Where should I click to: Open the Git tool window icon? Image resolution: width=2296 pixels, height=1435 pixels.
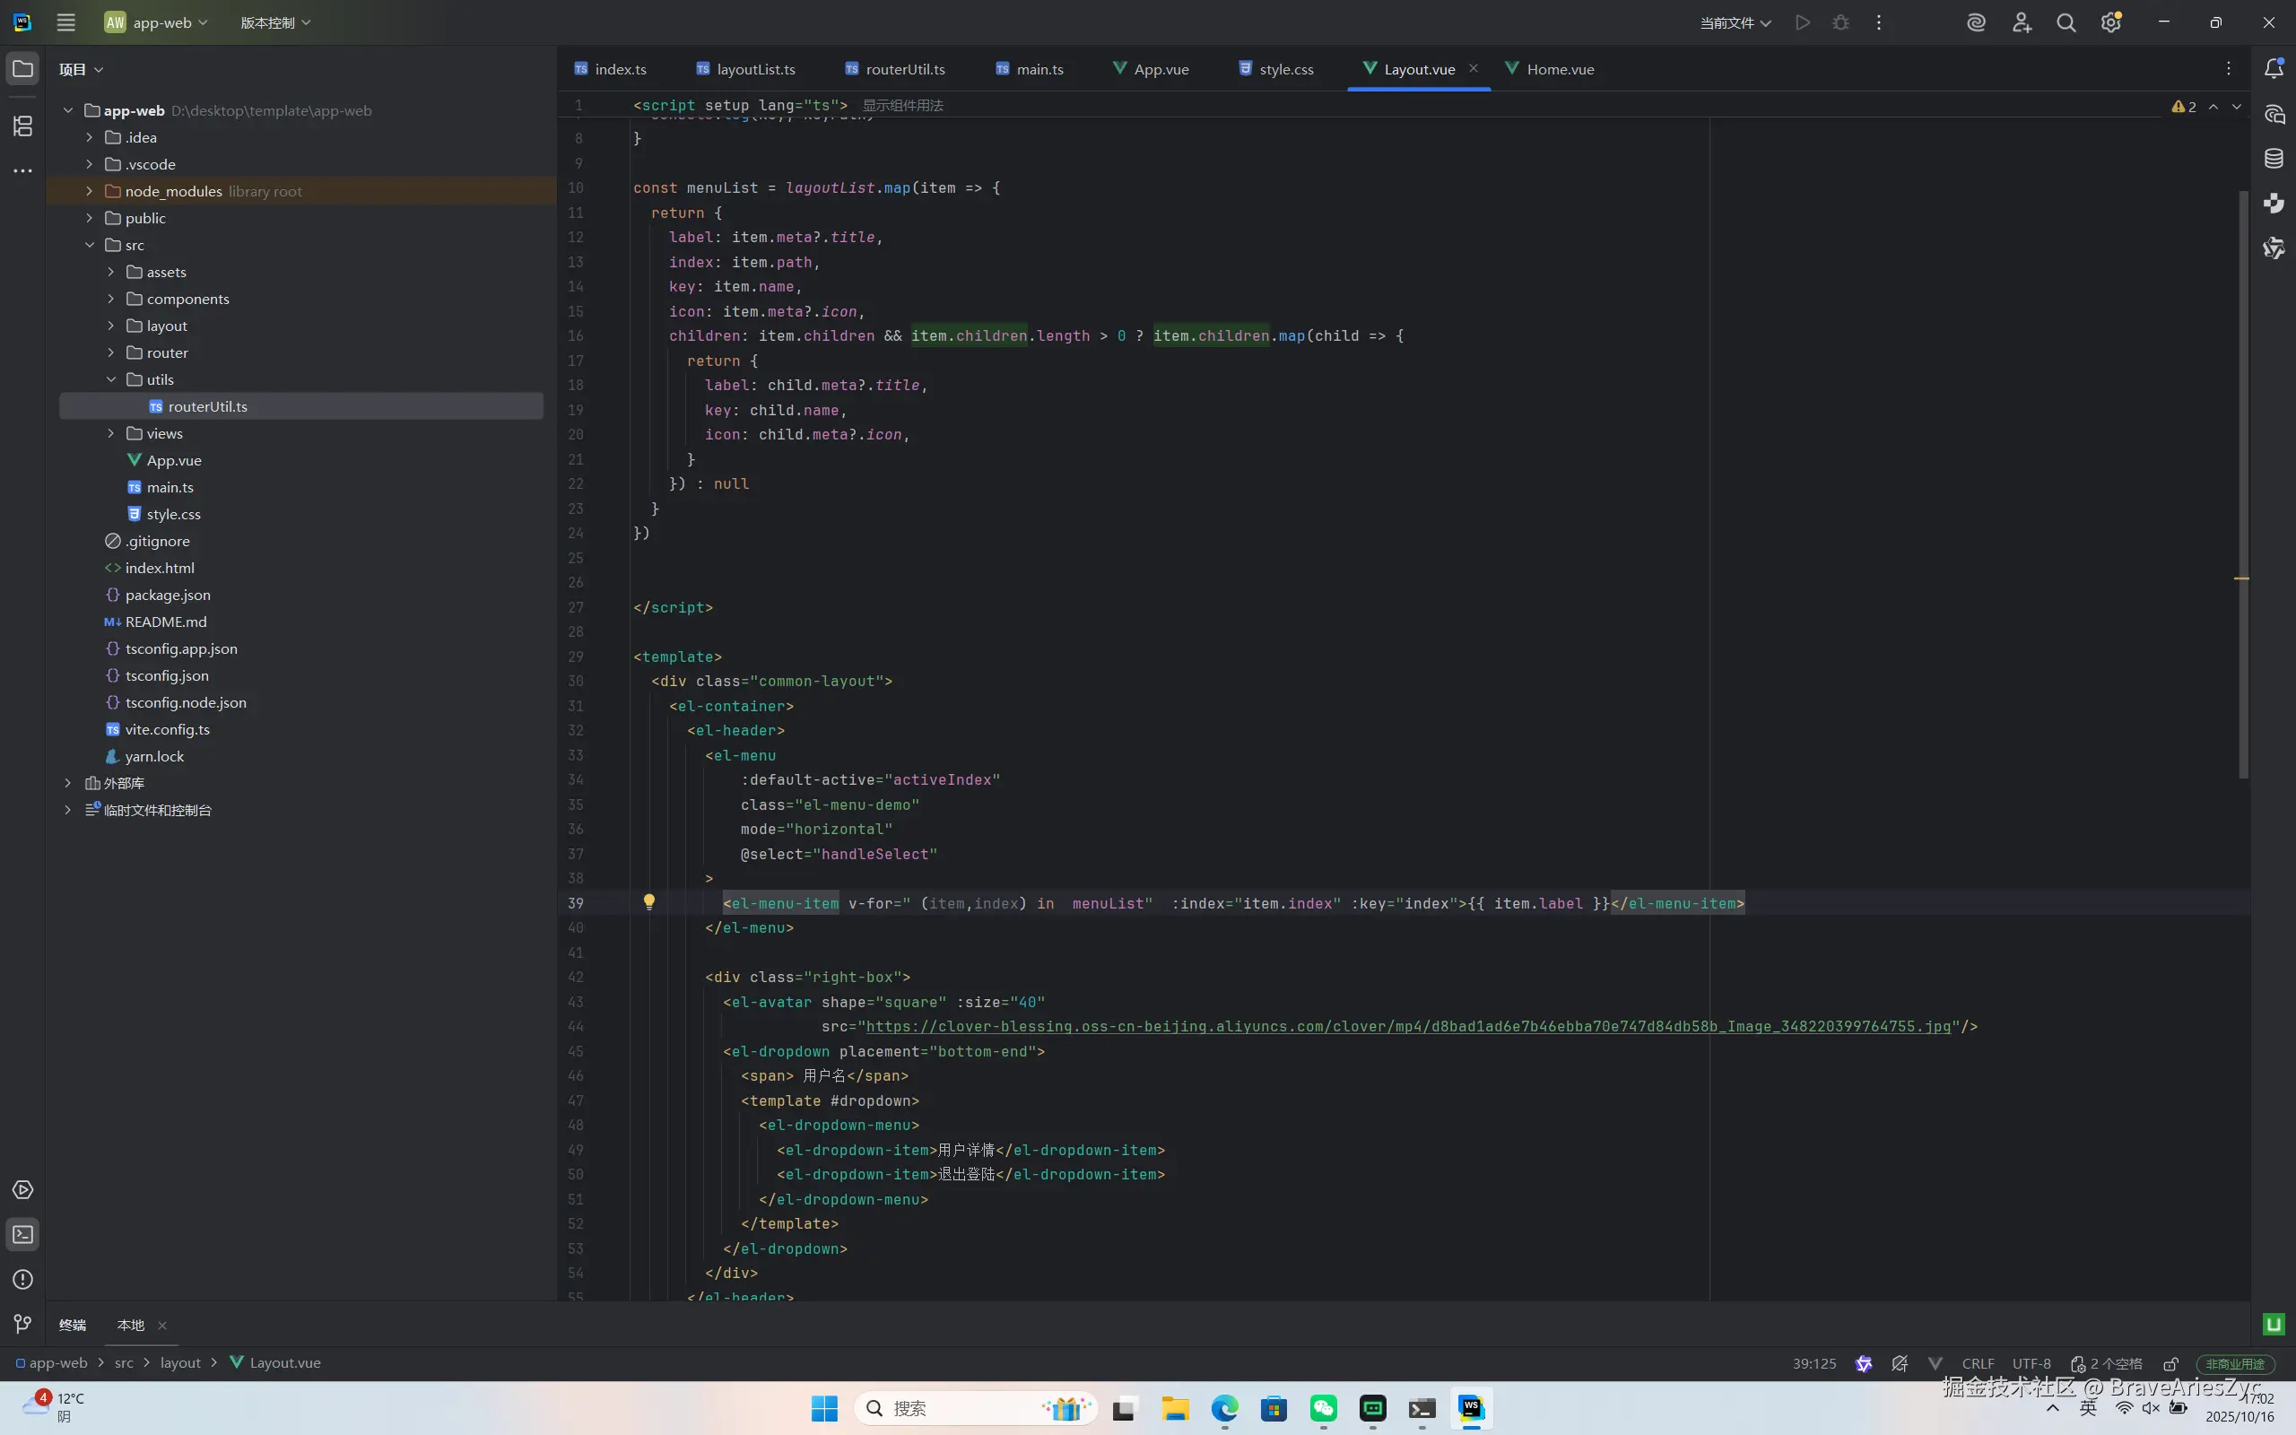22,1323
